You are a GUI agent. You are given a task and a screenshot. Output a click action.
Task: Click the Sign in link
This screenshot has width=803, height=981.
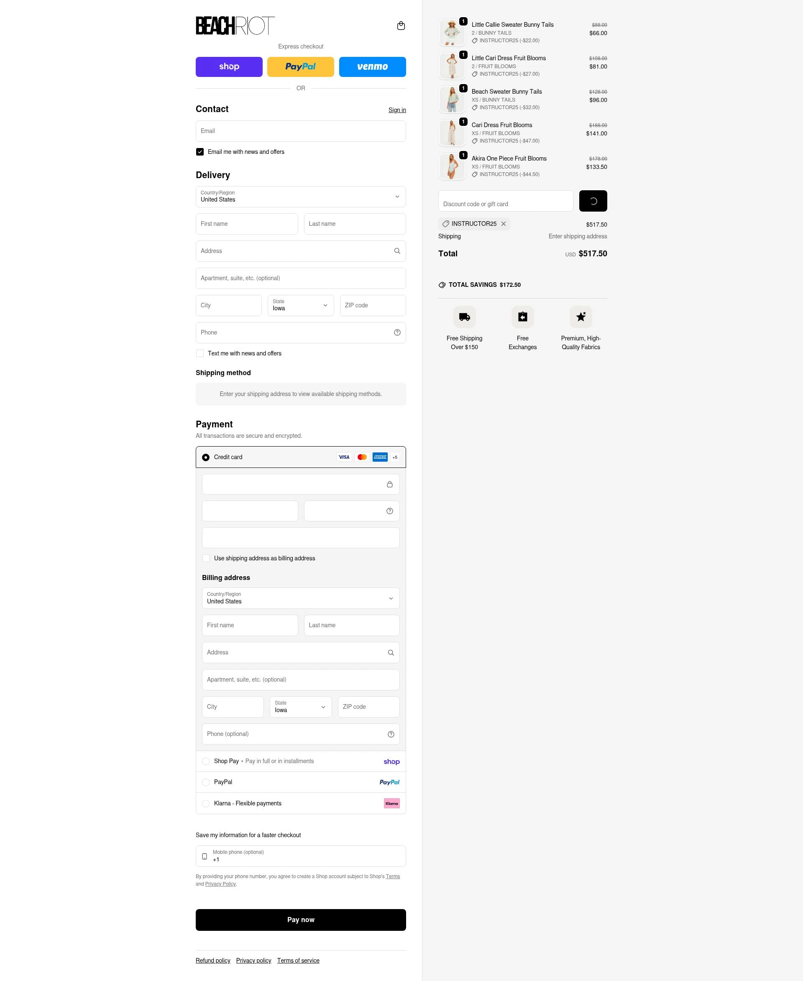click(x=397, y=110)
